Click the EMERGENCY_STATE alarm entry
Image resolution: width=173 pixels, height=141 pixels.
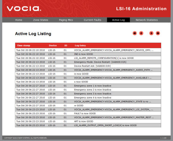[x=88, y=102]
